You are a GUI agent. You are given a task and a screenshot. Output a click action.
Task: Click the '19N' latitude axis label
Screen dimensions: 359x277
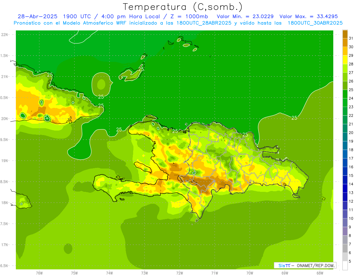click(4, 161)
